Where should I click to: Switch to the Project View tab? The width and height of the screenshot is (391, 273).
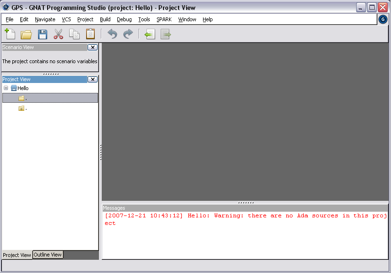[x=17, y=255]
